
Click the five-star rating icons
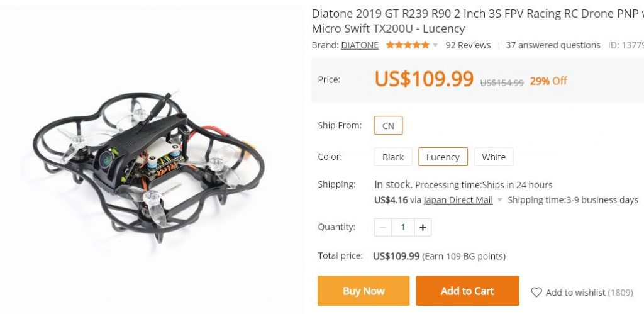click(x=408, y=45)
